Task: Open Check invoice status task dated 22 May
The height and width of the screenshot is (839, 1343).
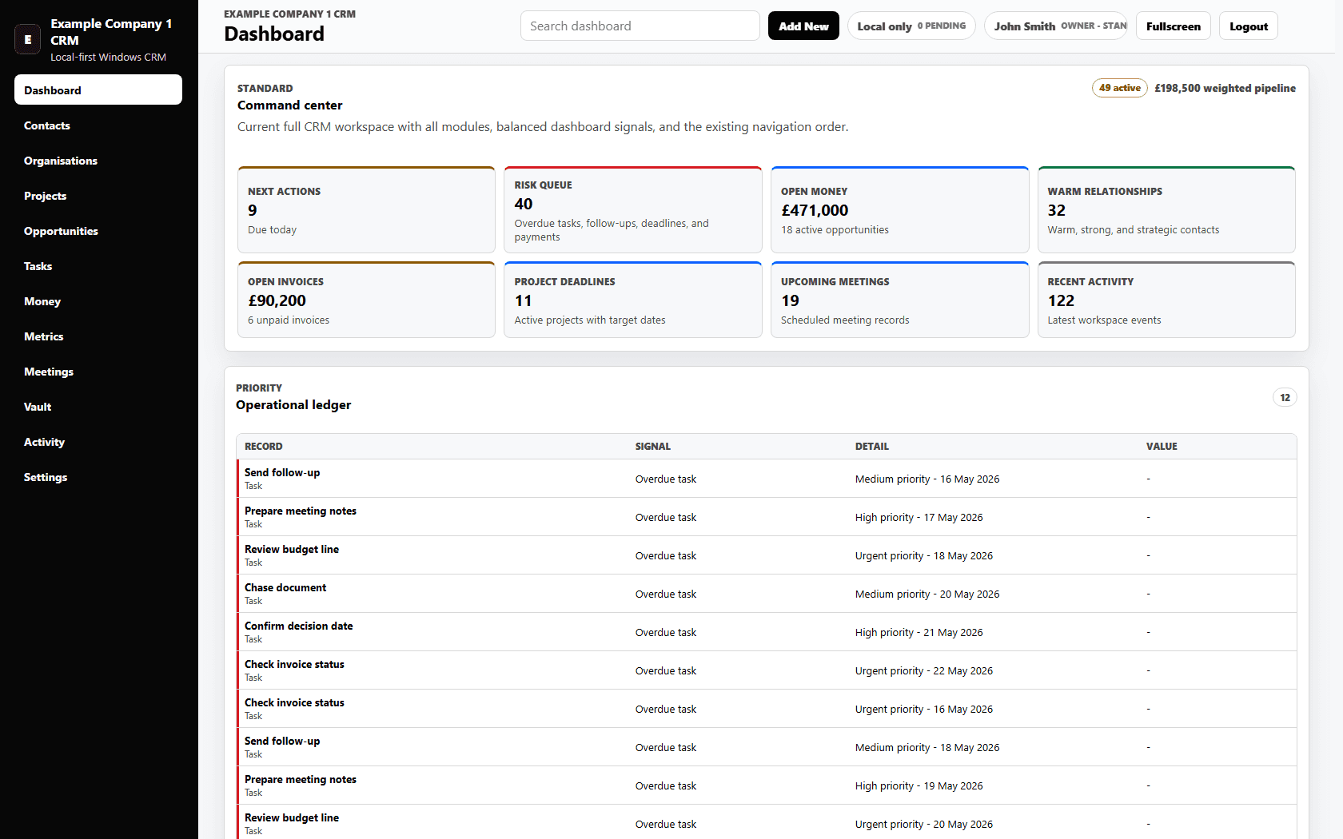Action: tap(767, 670)
